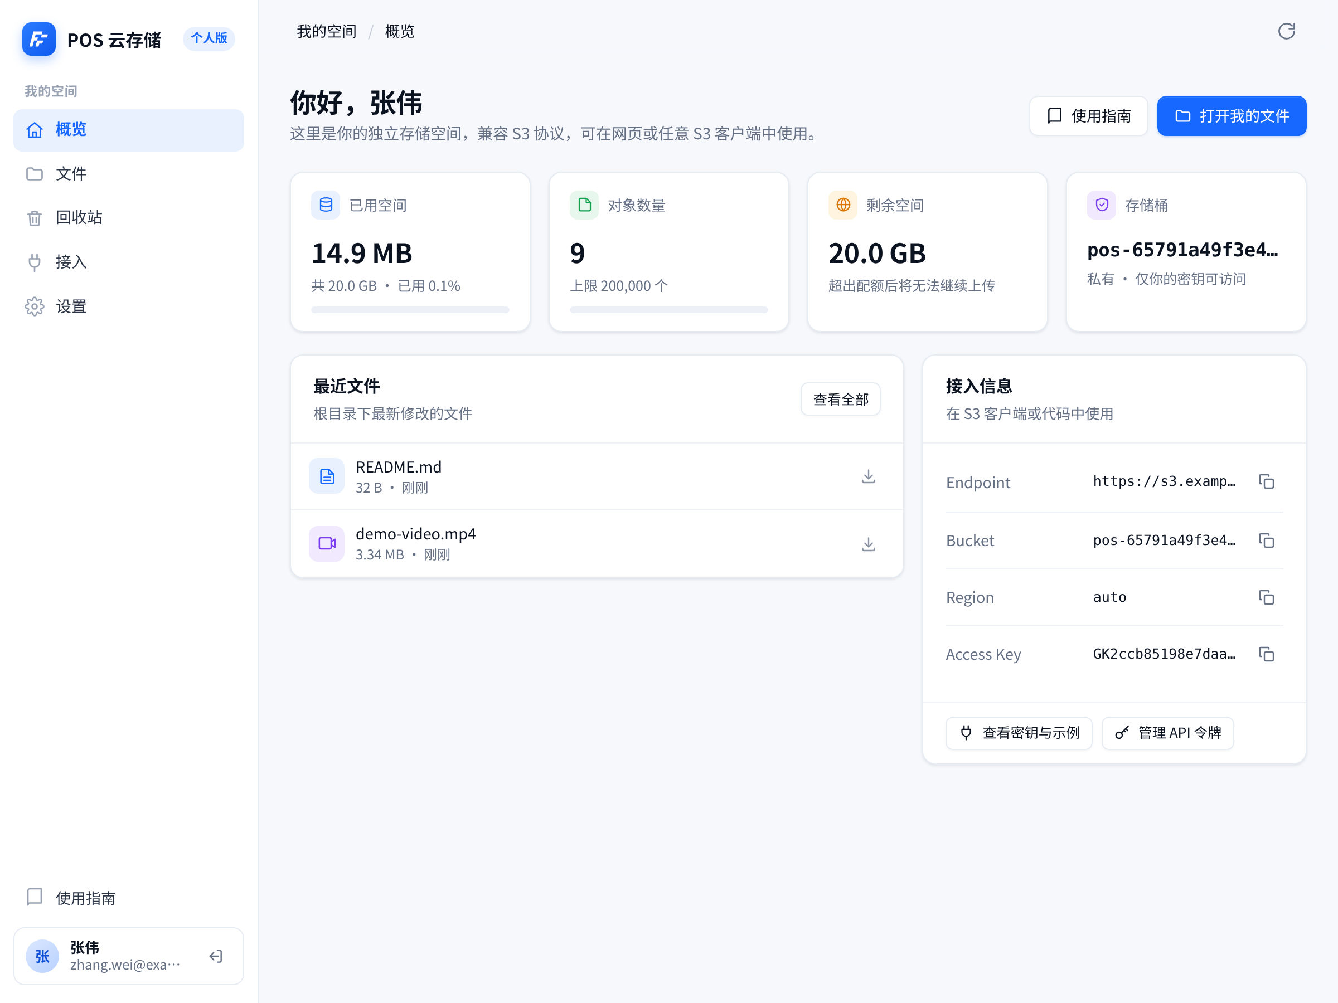Image resolution: width=1338 pixels, height=1003 pixels.
Task: Open 接入 in the sidebar
Action: click(129, 262)
